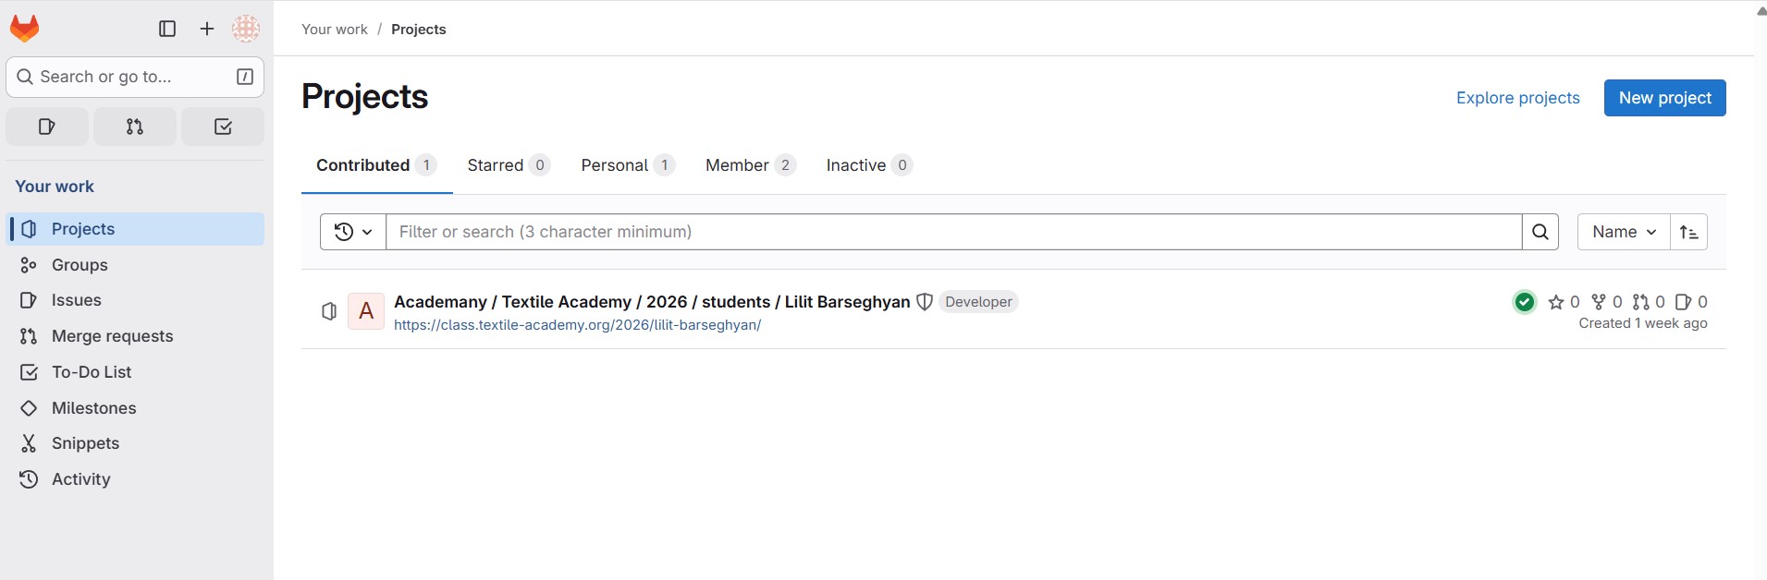Open recent searches history dropdown
This screenshot has width=1767, height=580.
(x=353, y=232)
